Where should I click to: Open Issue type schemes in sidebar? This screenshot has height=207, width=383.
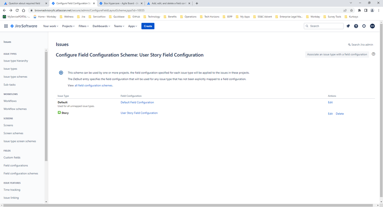pyautogui.click(x=15, y=77)
